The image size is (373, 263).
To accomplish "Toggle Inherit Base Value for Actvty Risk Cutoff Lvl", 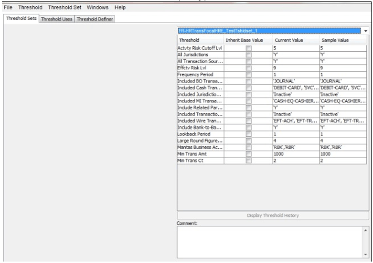I will click(249, 48).
